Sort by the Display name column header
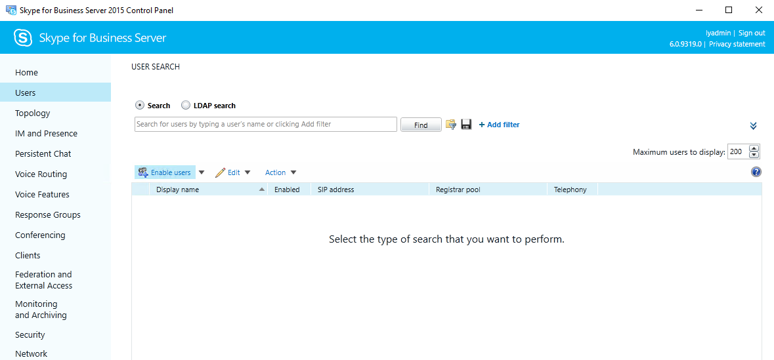The width and height of the screenshot is (774, 360). (x=208, y=190)
